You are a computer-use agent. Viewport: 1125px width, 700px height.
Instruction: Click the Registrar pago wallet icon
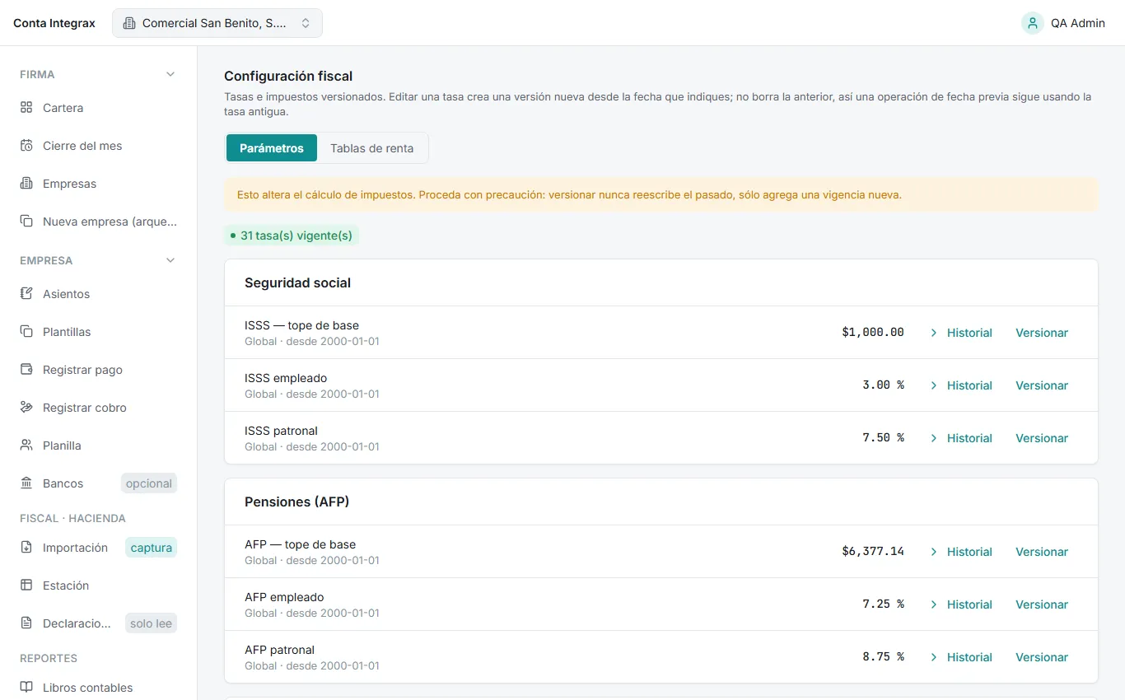(26, 370)
